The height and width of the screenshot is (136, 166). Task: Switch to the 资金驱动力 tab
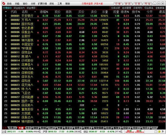pyautogui.click(x=19, y=8)
